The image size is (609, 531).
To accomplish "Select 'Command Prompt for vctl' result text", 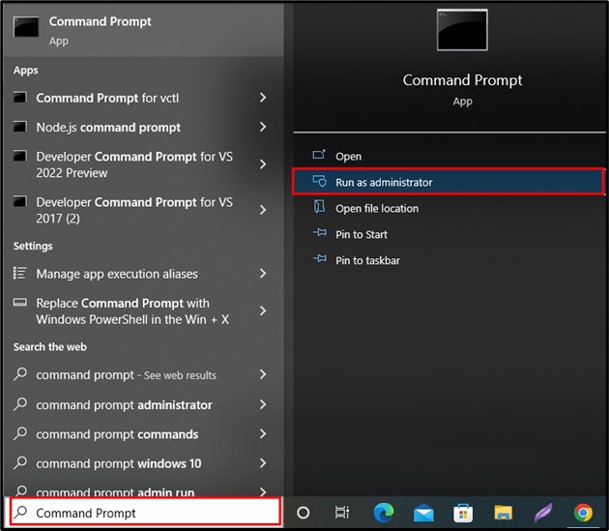I will pyautogui.click(x=107, y=98).
